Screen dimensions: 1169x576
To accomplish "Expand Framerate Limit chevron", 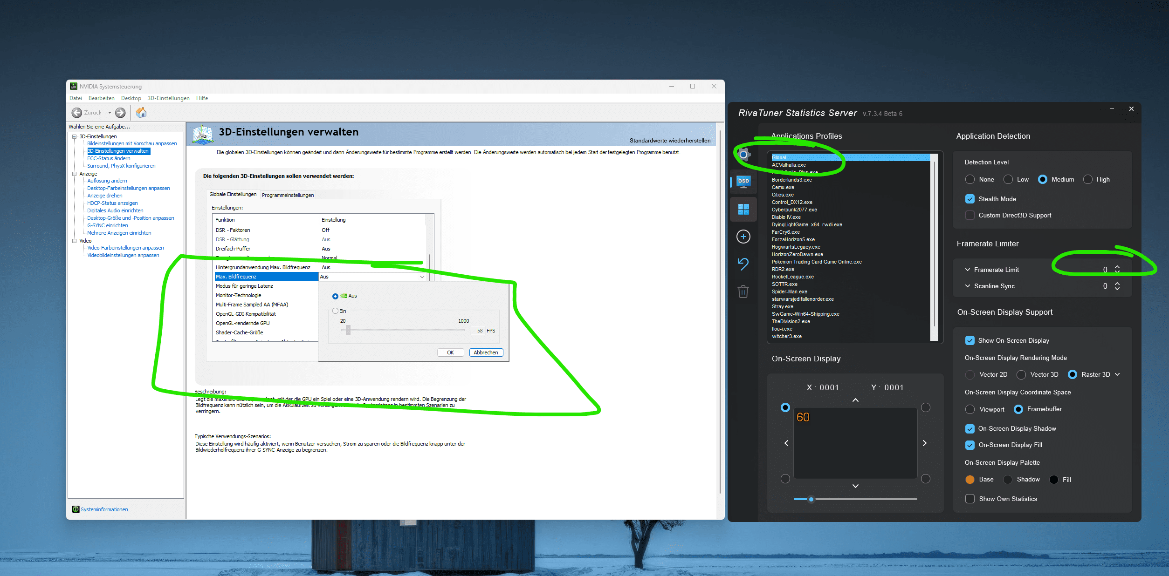I will pos(968,270).
